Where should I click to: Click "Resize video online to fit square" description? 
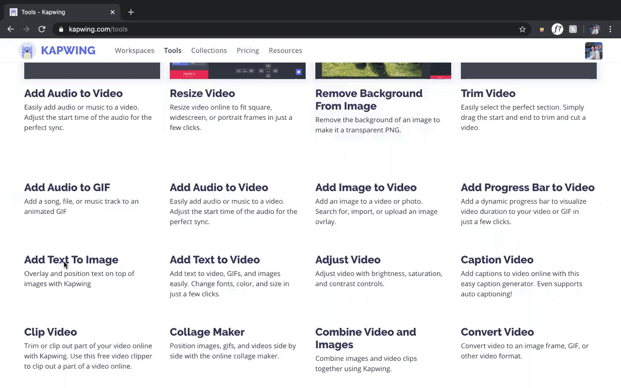(231, 117)
